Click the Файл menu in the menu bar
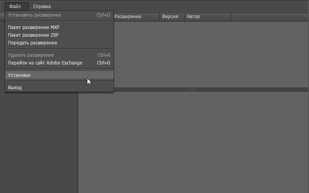Viewport: 309px width, 193px height. pos(15,6)
